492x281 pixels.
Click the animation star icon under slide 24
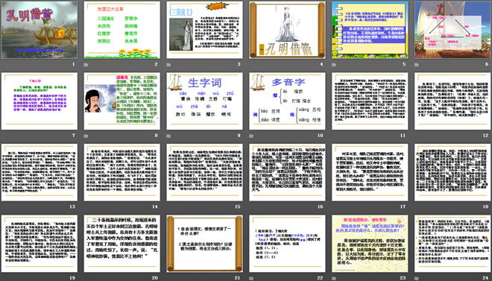[417, 278]
